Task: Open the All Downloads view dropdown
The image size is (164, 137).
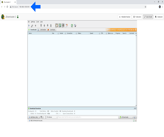Action: (x=127, y=117)
